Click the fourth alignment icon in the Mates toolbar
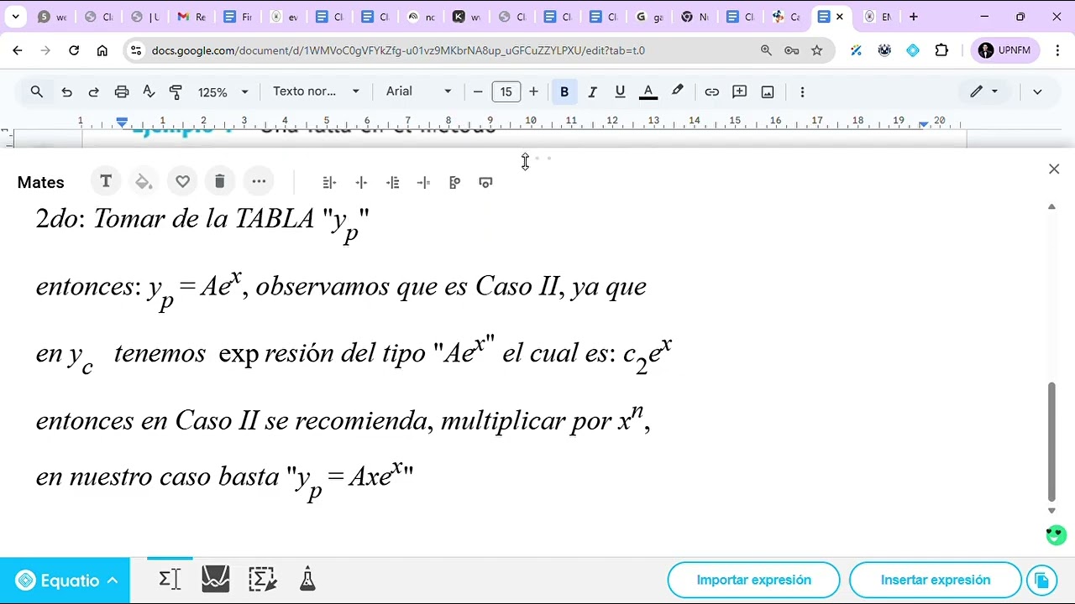Viewport: 1075px width, 604px height. tap(423, 182)
